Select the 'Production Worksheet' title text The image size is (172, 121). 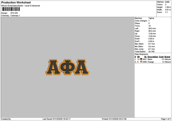16,2
